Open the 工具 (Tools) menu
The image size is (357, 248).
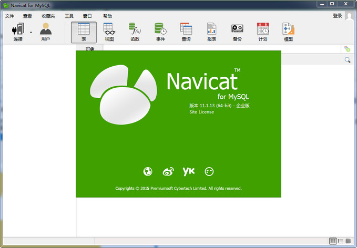(x=69, y=16)
